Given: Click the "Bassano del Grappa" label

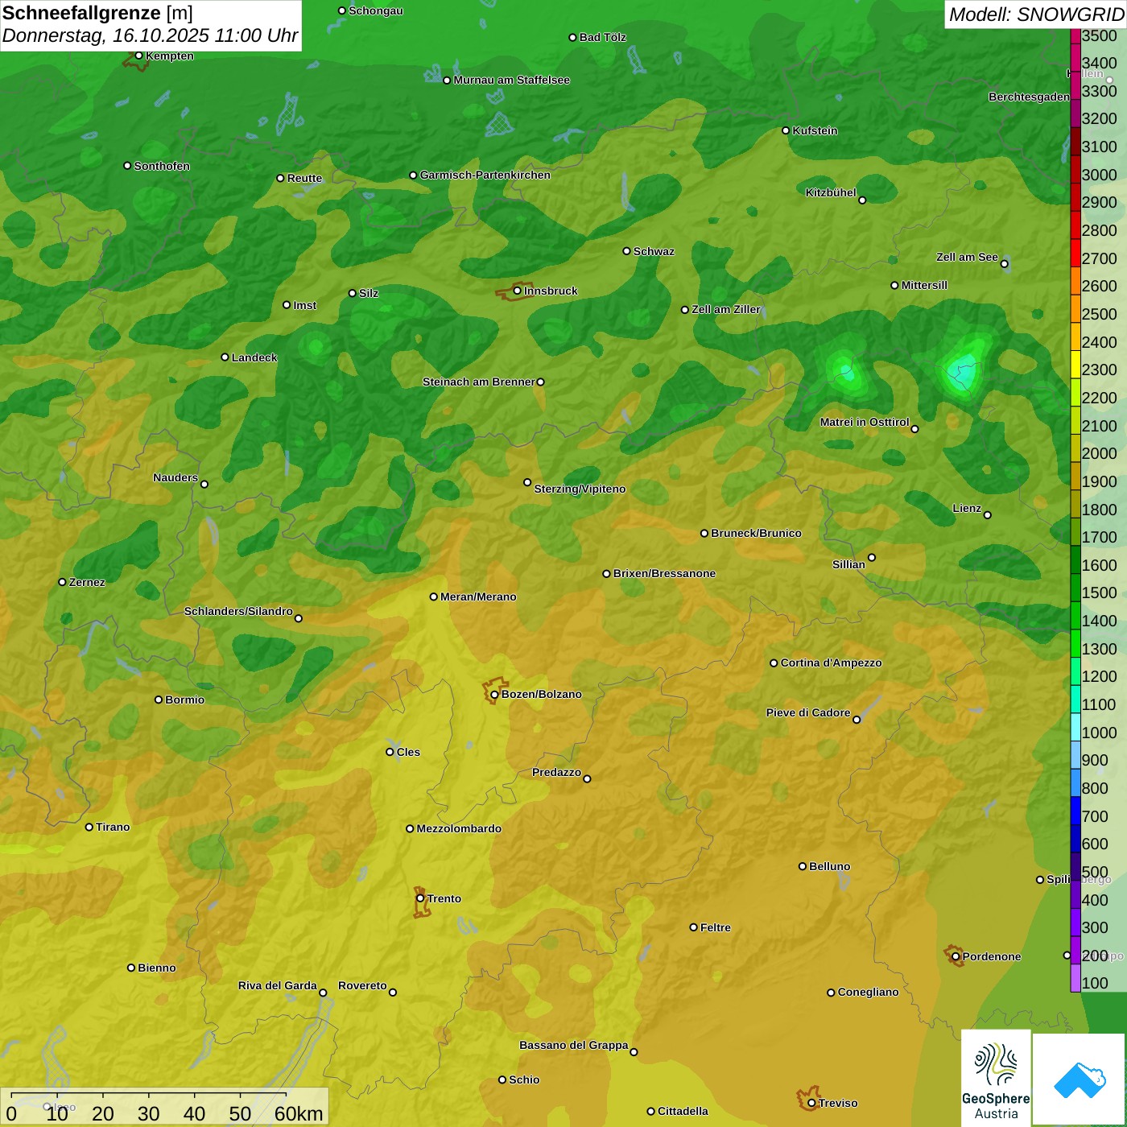Looking at the screenshot, I should [574, 1045].
